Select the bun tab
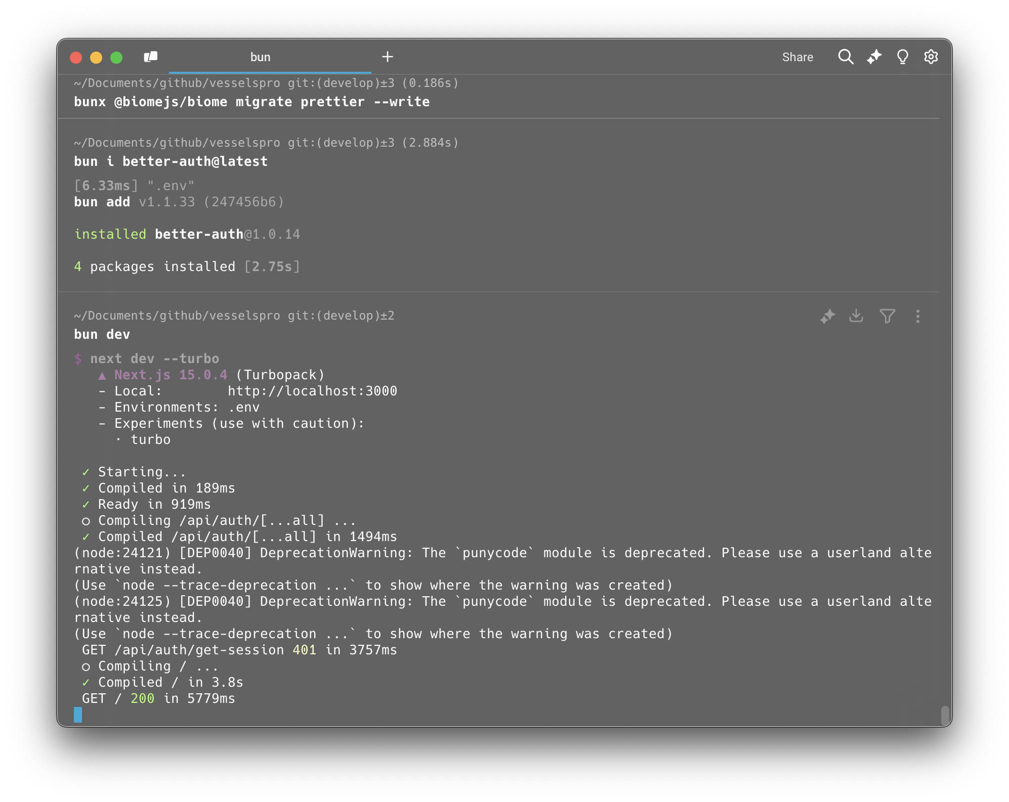 (260, 57)
